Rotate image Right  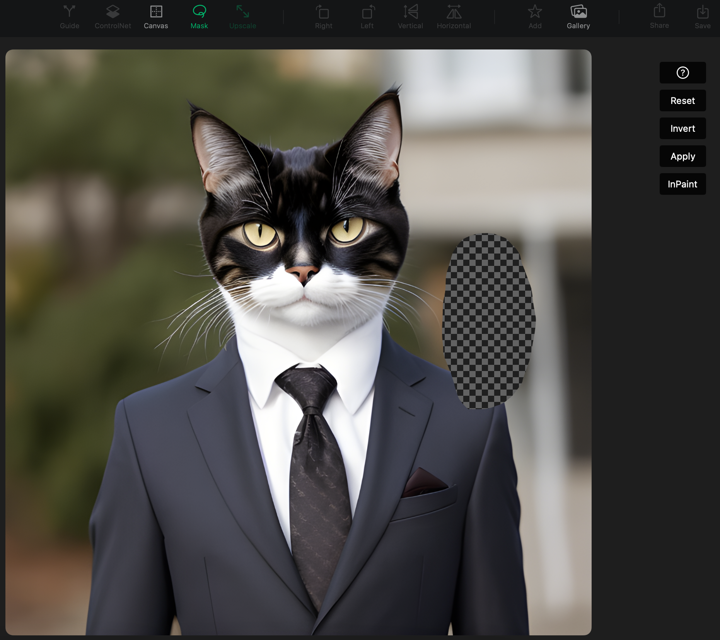coord(323,12)
